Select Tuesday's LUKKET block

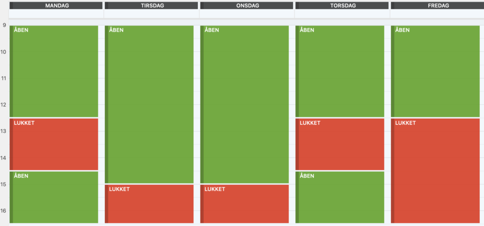[x=149, y=204]
